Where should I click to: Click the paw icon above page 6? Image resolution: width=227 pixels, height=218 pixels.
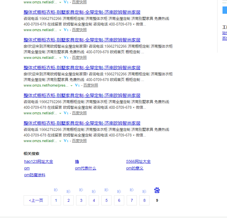(x=119, y=192)
